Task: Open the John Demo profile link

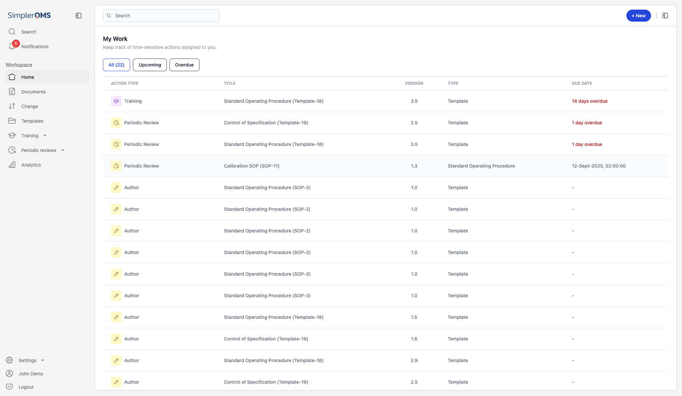Action: pos(31,374)
